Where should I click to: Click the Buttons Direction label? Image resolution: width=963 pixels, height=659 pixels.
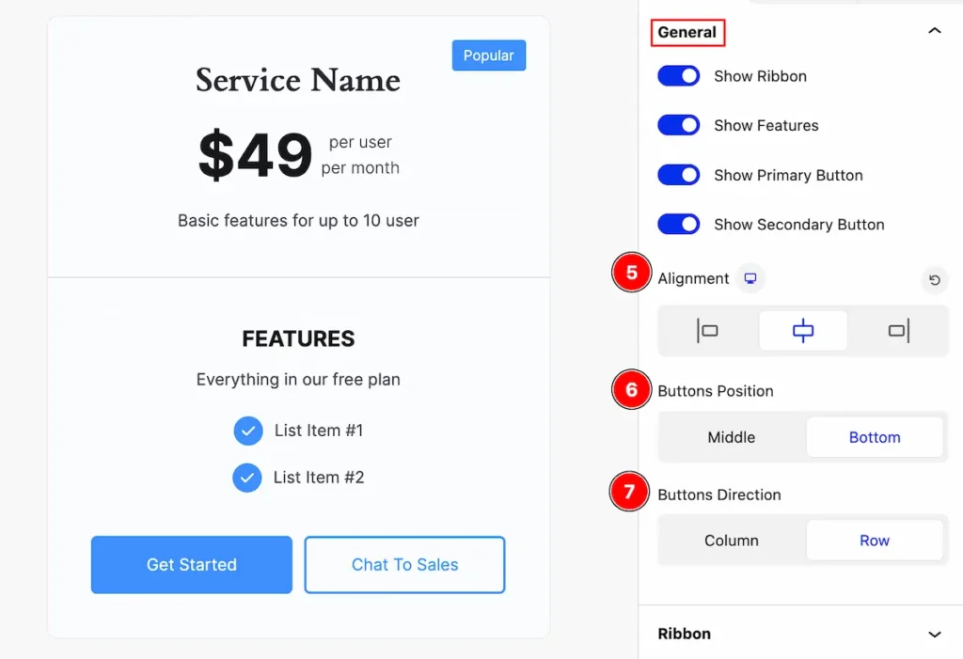pos(719,495)
